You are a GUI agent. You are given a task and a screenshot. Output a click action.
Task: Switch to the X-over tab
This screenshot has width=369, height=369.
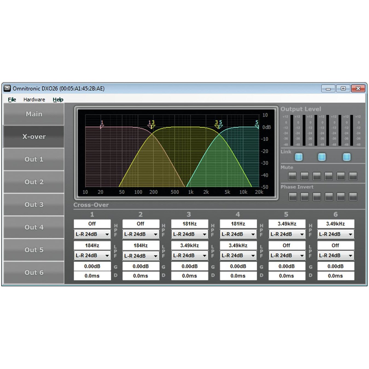[x=34, y=136]
